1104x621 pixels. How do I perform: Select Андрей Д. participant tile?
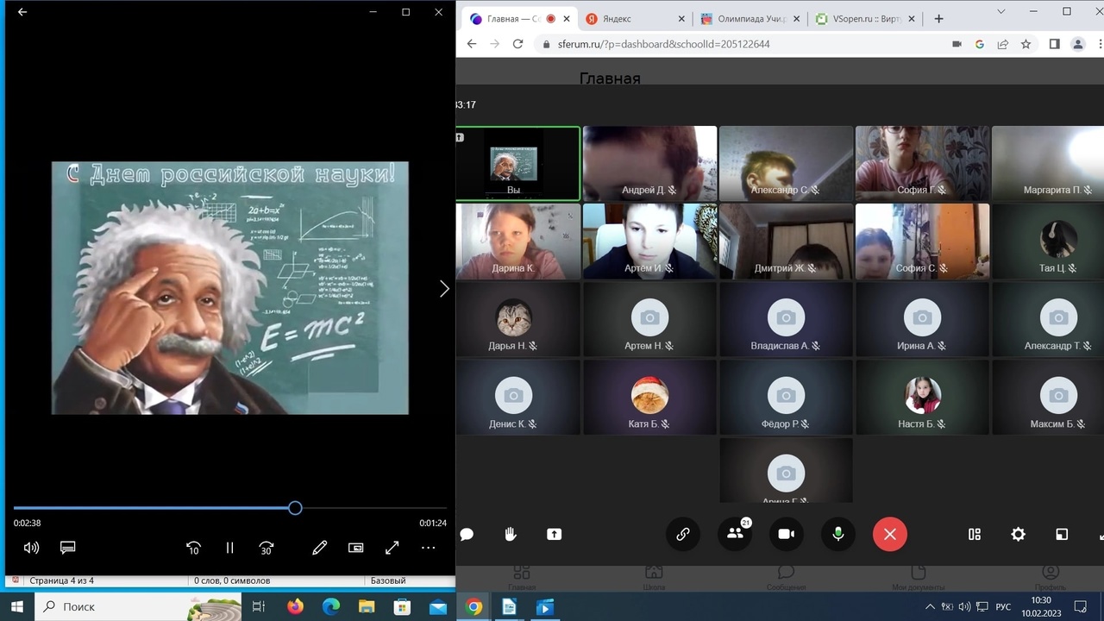[x=649, y=164]
